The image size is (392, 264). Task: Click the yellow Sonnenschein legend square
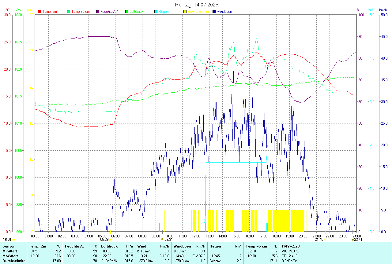pyautogui.click(x=185, y=12)
